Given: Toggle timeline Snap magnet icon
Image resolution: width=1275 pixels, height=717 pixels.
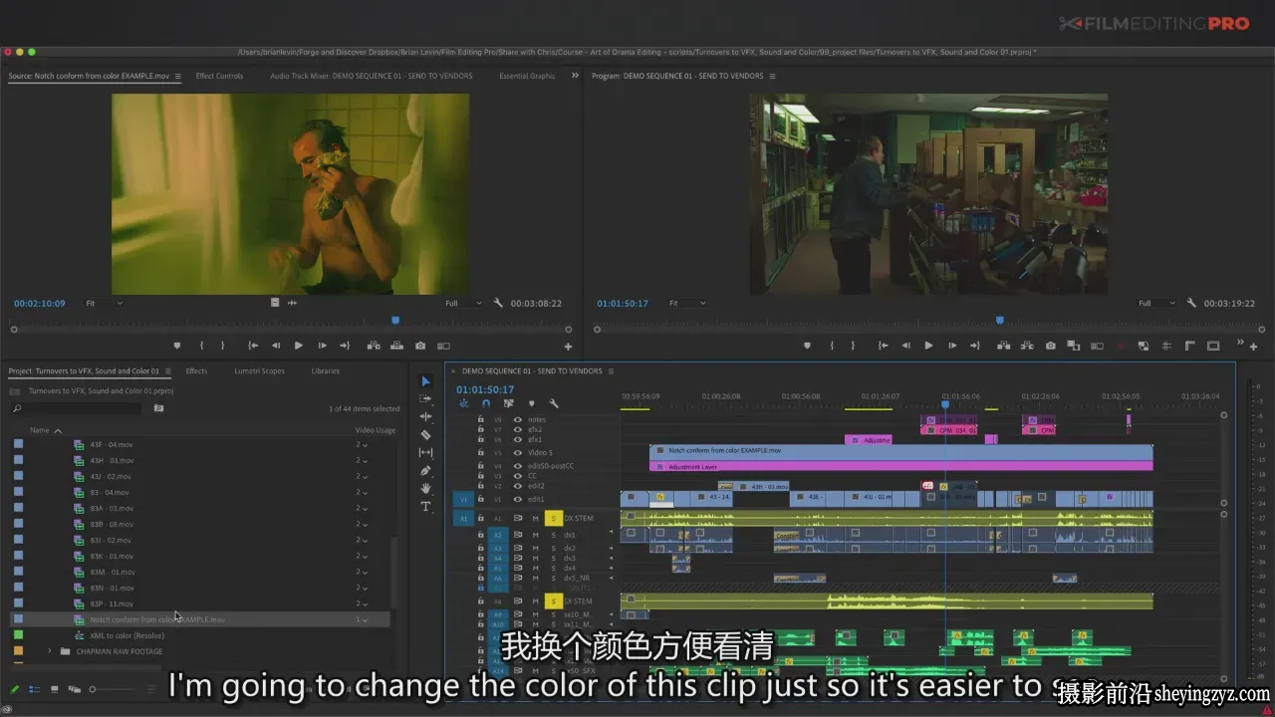Looking at the screenshot, I should (x=486, y=403).
